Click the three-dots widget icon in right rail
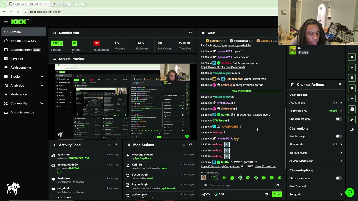358x201 pixels. [x=352, y=130]
